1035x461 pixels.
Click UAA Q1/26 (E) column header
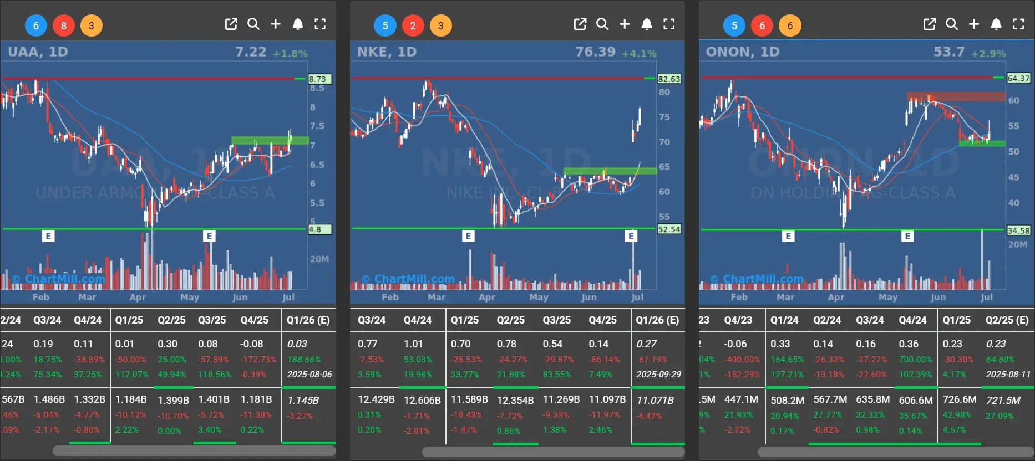pos(308,320)
